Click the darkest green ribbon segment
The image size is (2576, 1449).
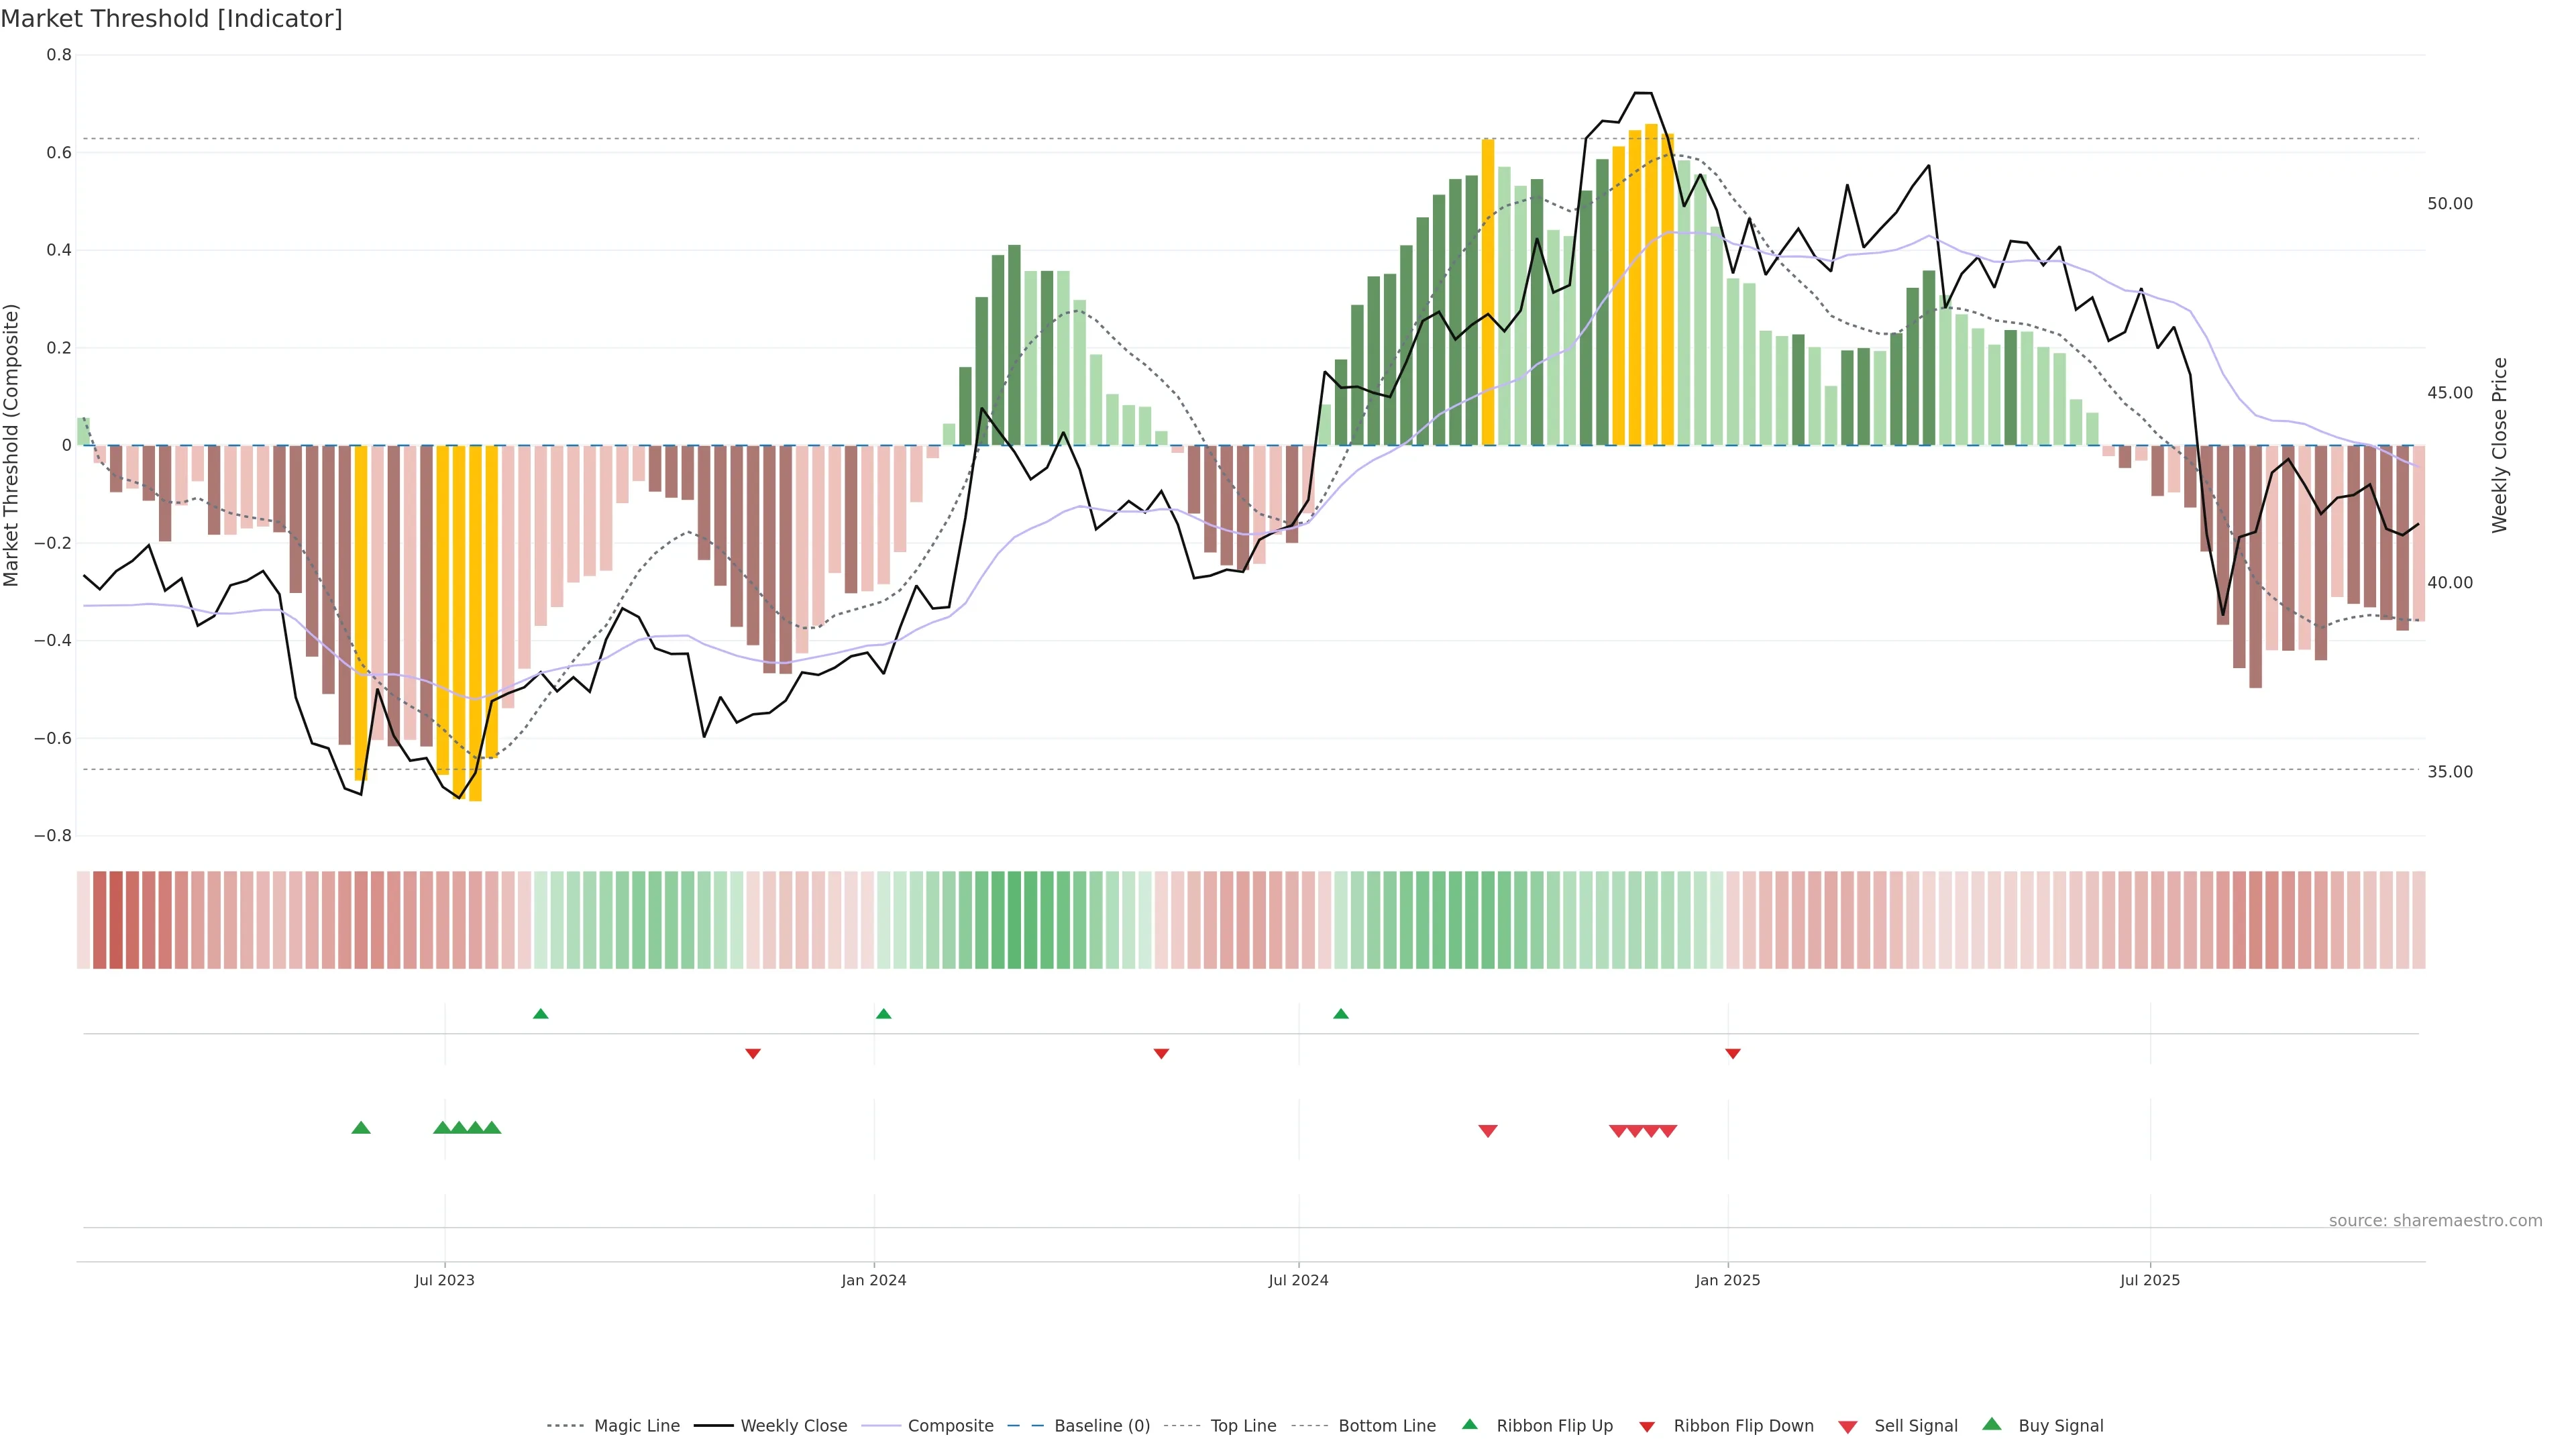[x=1014, y=920]
